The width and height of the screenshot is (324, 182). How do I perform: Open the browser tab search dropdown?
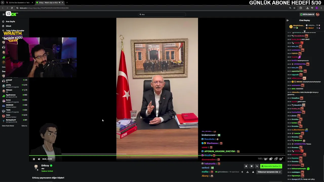[2, 3]
